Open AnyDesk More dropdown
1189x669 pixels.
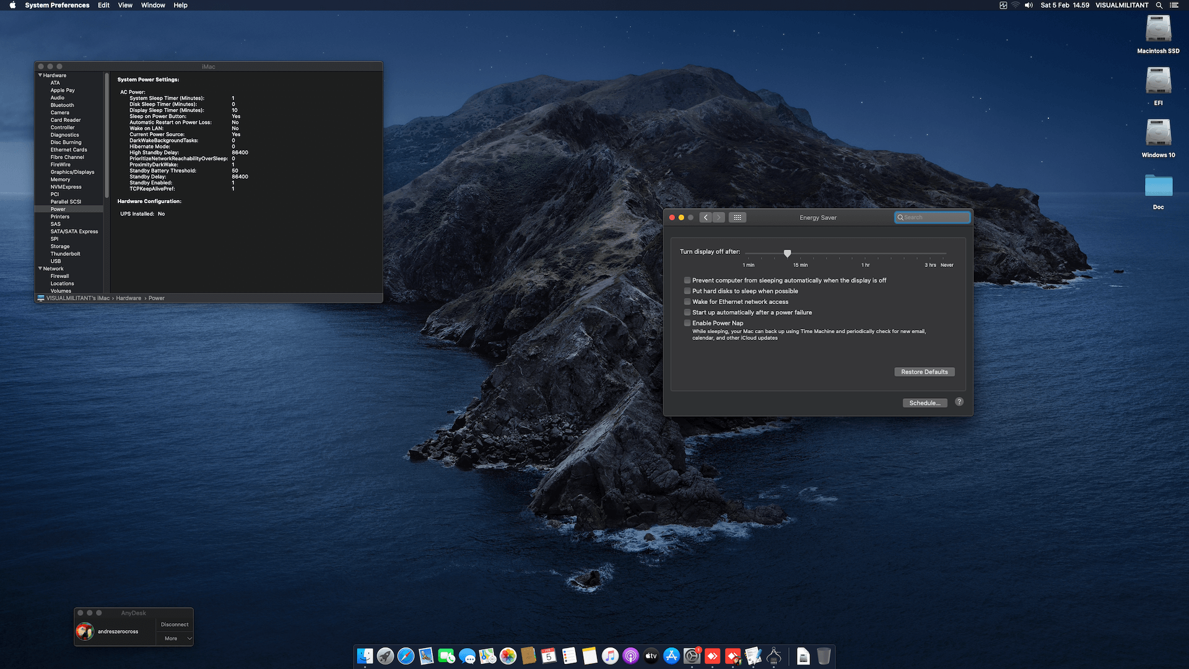177,639
